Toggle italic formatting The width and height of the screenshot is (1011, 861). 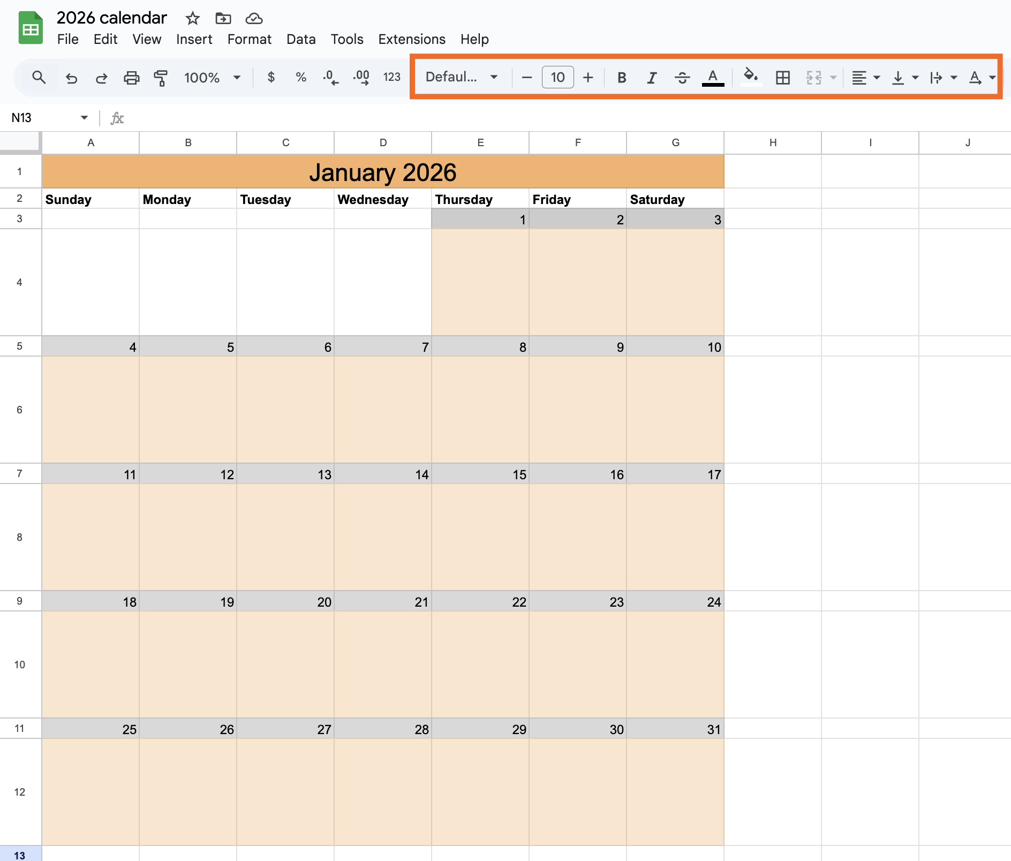tap(652, 78)
